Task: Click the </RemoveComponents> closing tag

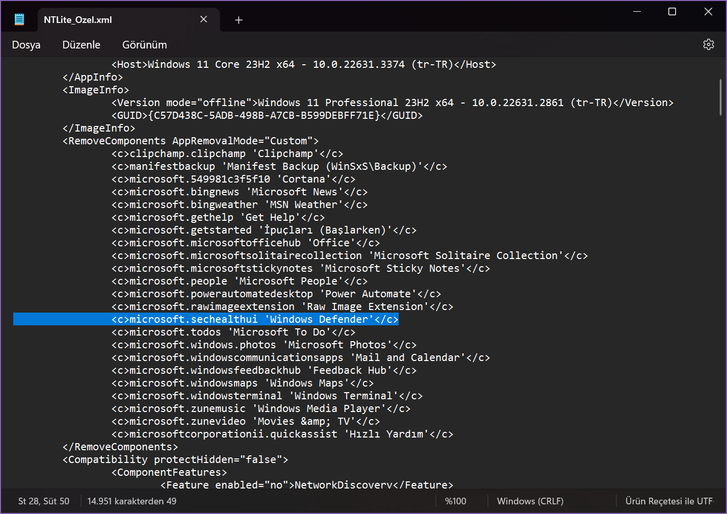Action: (120, 447)
